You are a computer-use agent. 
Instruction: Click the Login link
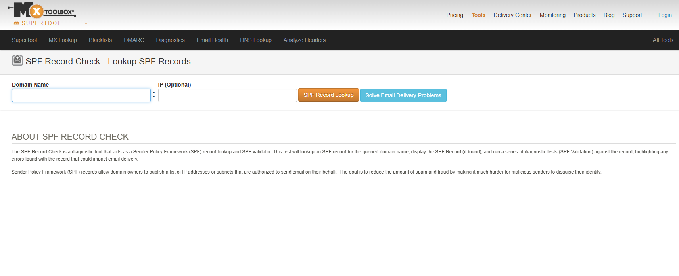(x=665, y=15)
